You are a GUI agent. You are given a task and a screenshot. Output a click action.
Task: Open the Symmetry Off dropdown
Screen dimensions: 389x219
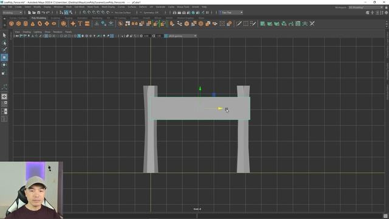151,12
